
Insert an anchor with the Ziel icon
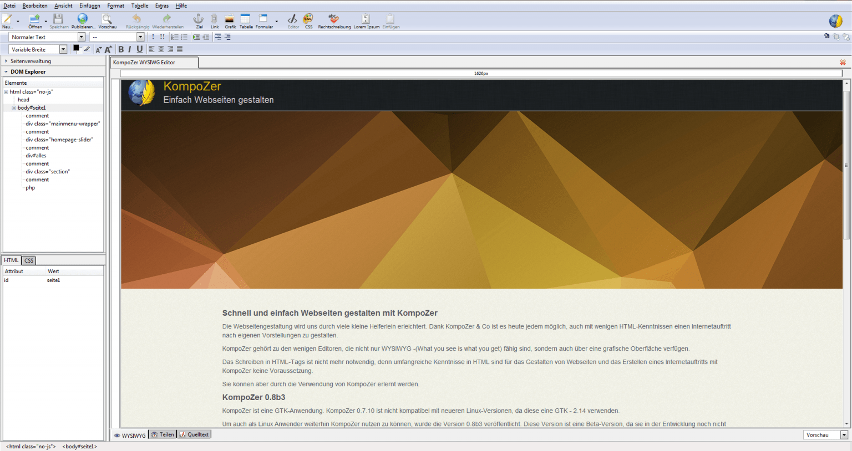coord(198,21)
